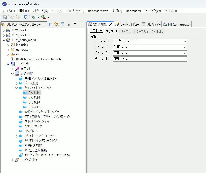The height and width of the screenshot is (173, 206).
Task: Collapse all in Project Explorer
Action: 51,25
